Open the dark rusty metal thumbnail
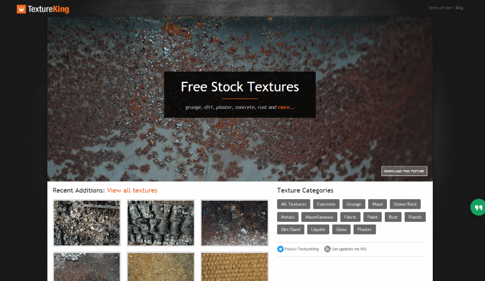485x281 pixels. 234,223
